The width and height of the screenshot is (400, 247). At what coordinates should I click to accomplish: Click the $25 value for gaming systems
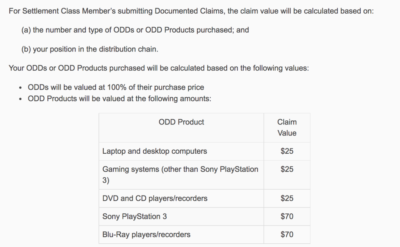287,169
